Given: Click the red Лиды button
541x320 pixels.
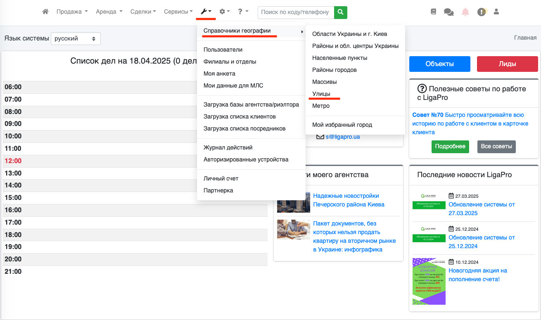Looking at the screenshot, I should 507,64.
